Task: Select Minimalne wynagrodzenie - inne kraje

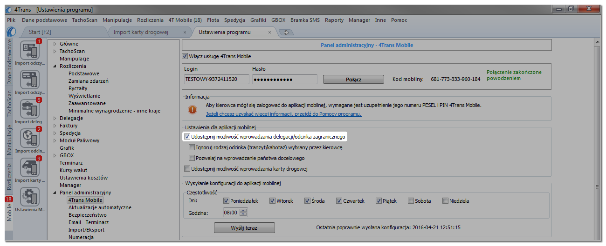Action: pos(115,111)
